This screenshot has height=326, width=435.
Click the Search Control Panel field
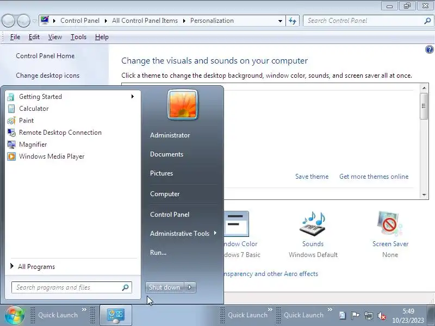368,21
